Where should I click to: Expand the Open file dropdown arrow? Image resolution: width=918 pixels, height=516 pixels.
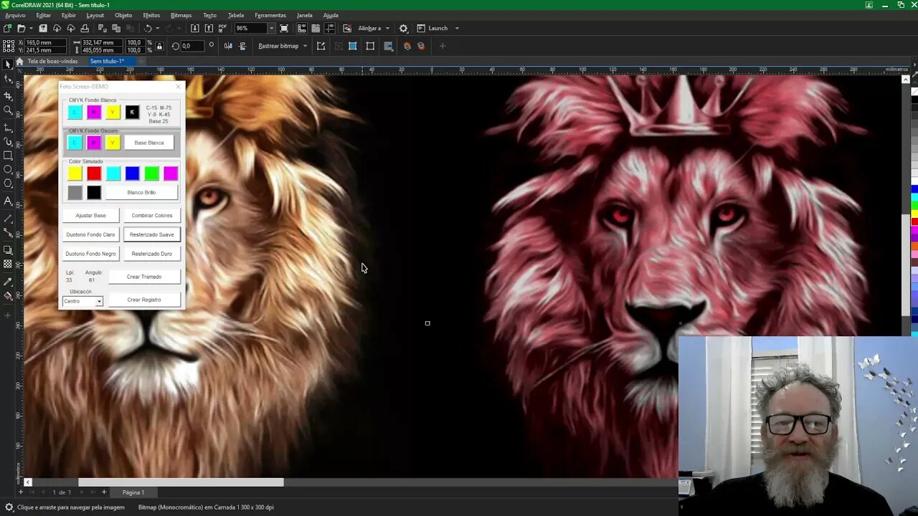click(30, 29)
